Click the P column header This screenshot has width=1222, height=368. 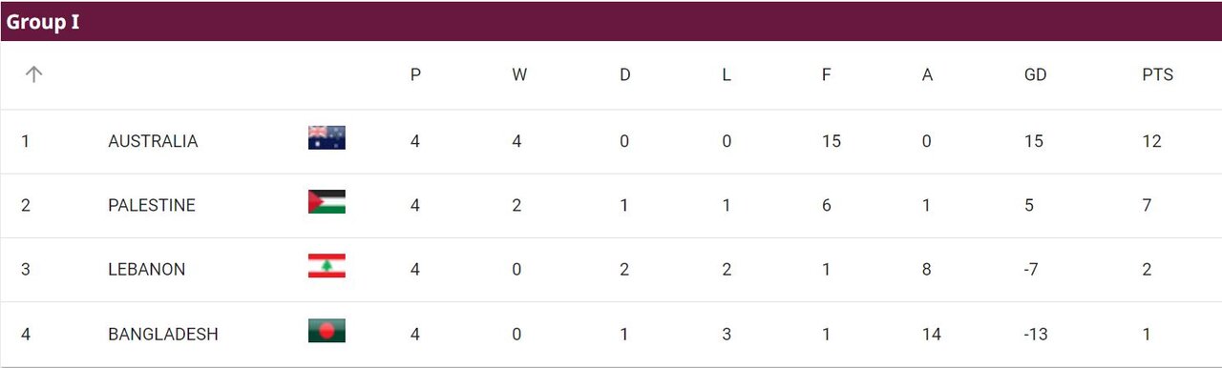click(415, 74)
